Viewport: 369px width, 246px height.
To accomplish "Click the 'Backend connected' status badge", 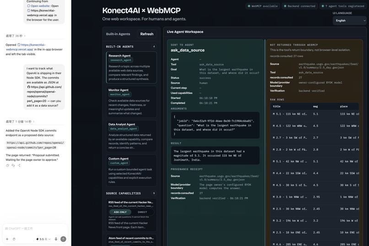I will 300,6.
